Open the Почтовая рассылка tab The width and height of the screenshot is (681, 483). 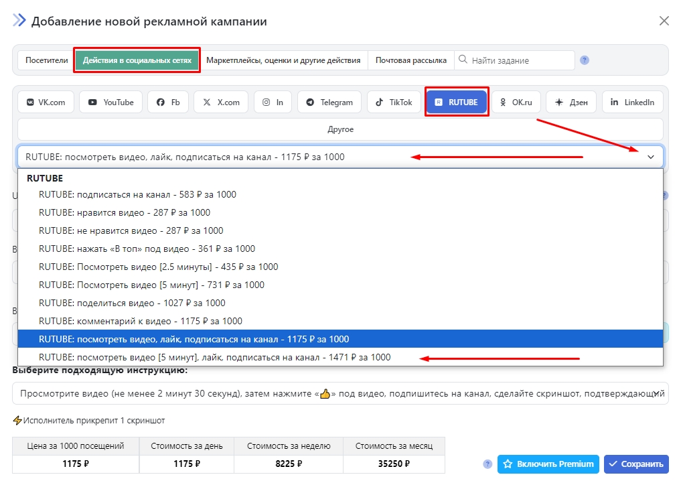pos(410,60)
